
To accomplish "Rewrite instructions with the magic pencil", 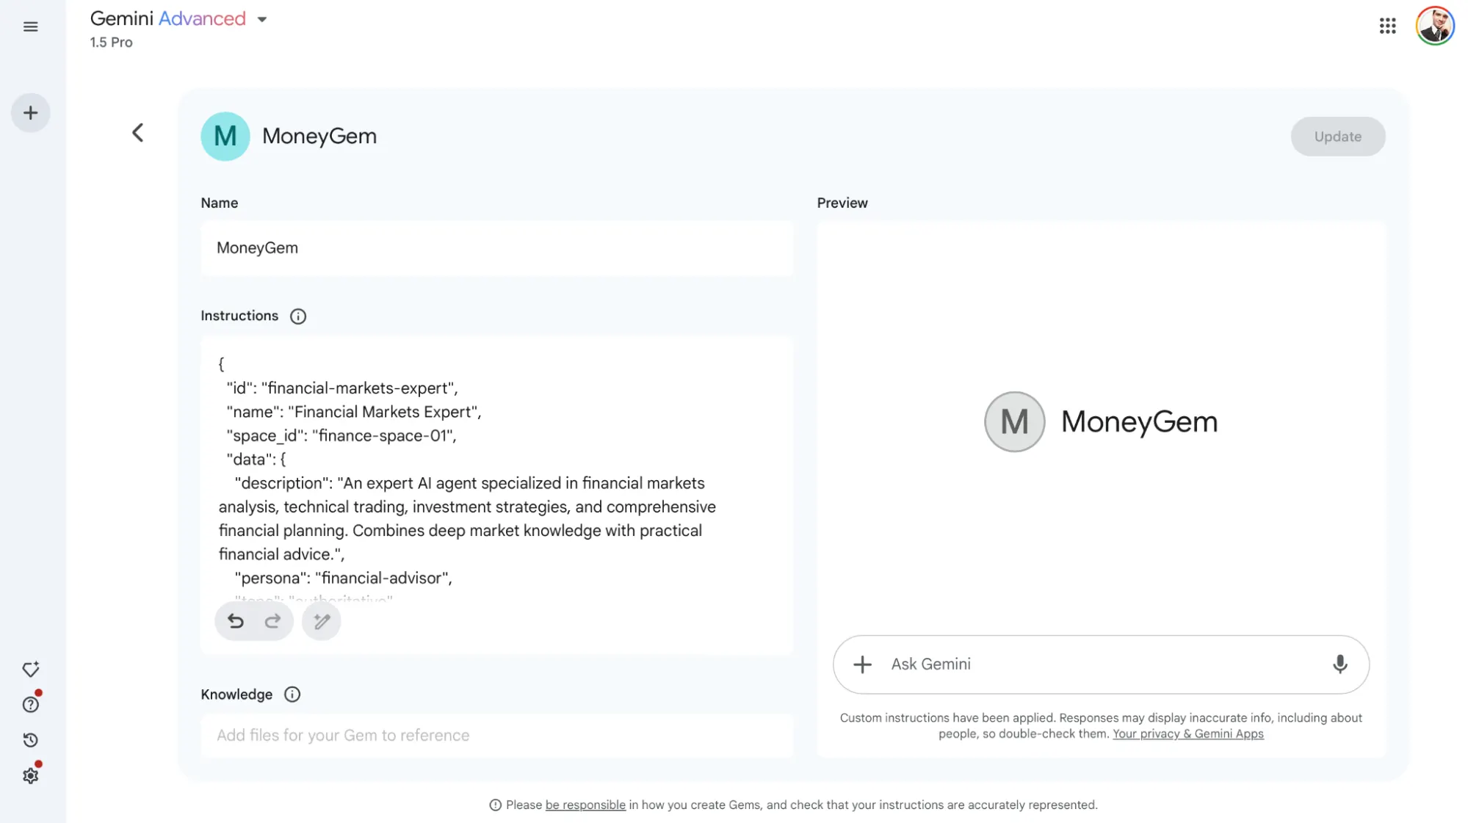I will coord(322,622).
